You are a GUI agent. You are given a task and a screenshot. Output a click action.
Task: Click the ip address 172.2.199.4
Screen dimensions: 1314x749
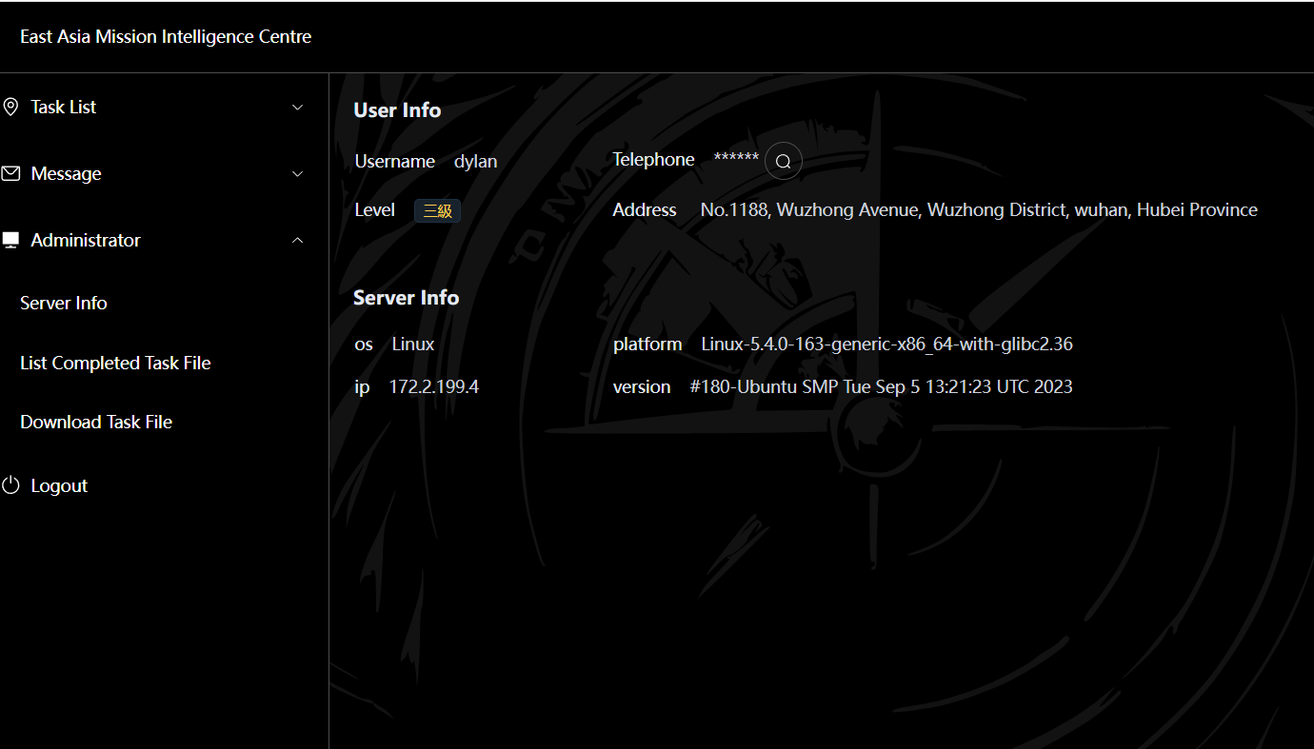433,386
